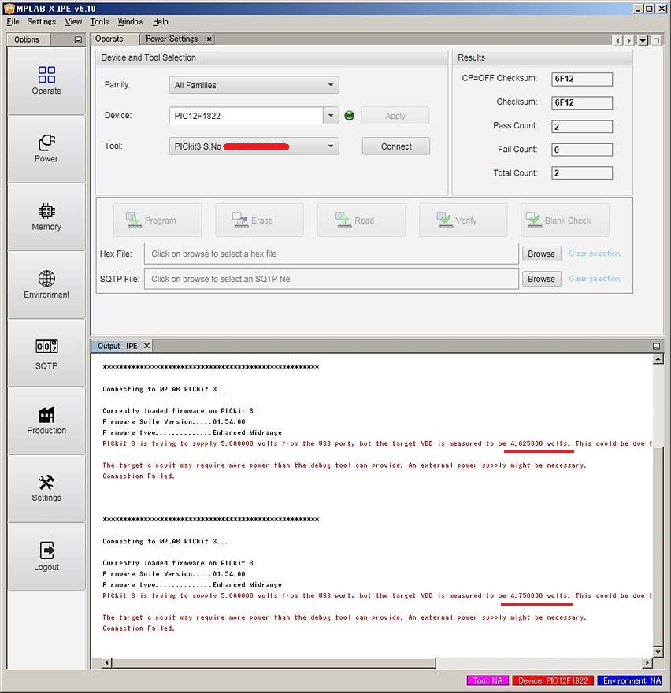This screenshot has width=671, height=693.
Task: Open the Environment panel in sidebar
Action: [46, 285]
